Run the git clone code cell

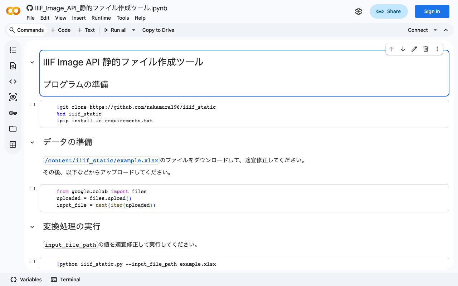(x=32, y=104)
